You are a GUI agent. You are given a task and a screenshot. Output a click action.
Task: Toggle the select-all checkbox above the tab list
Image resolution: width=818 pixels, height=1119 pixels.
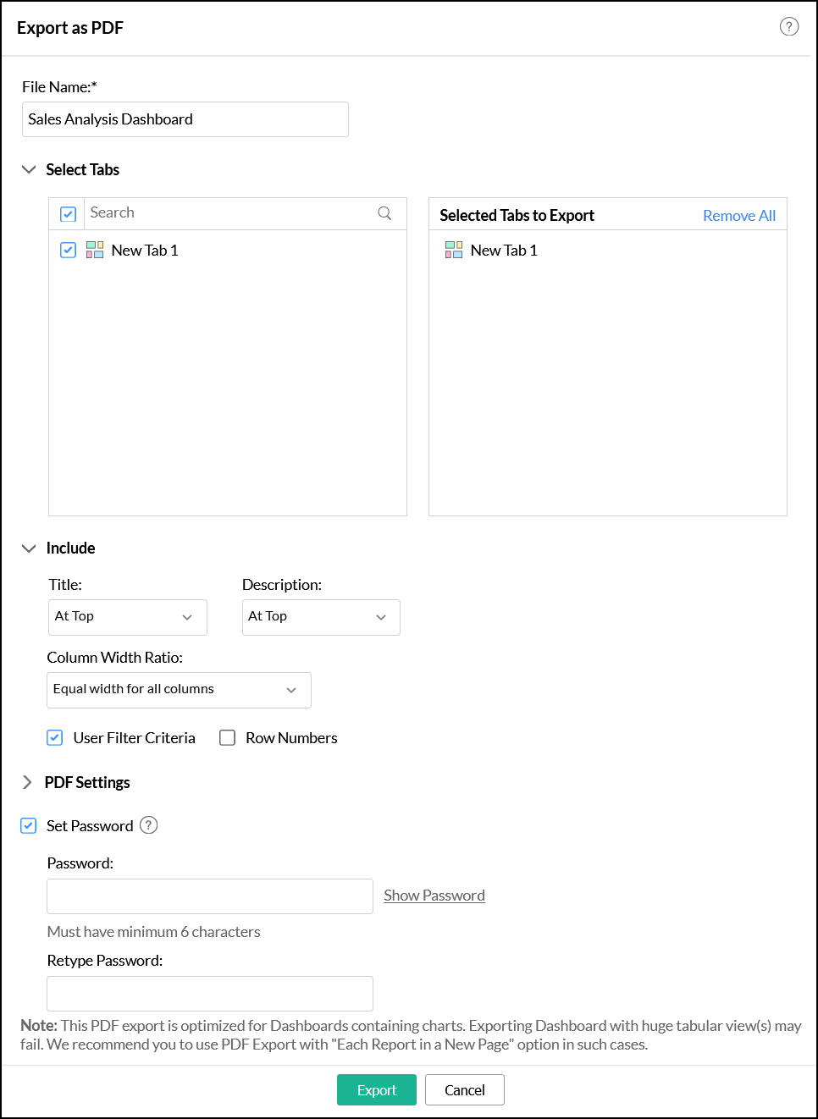pos(68,213)
